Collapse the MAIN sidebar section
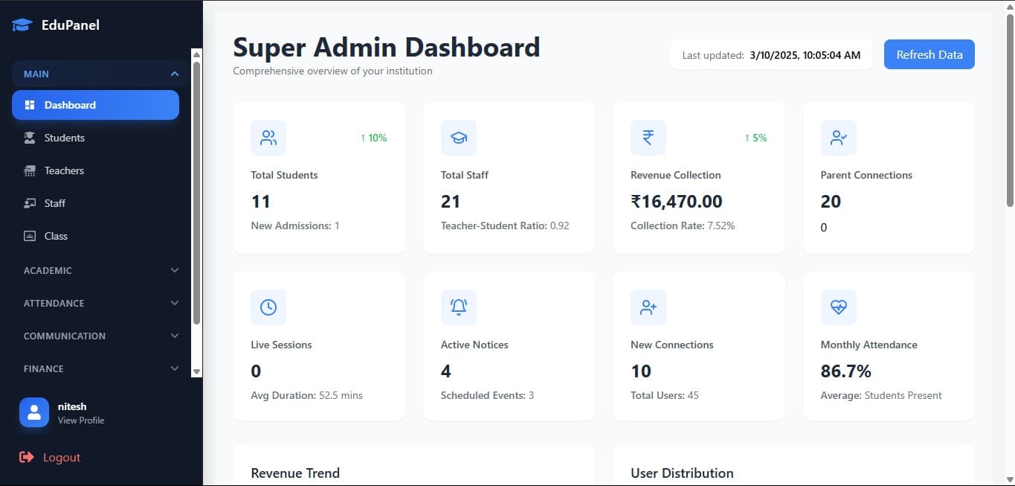 click(101, 74)
